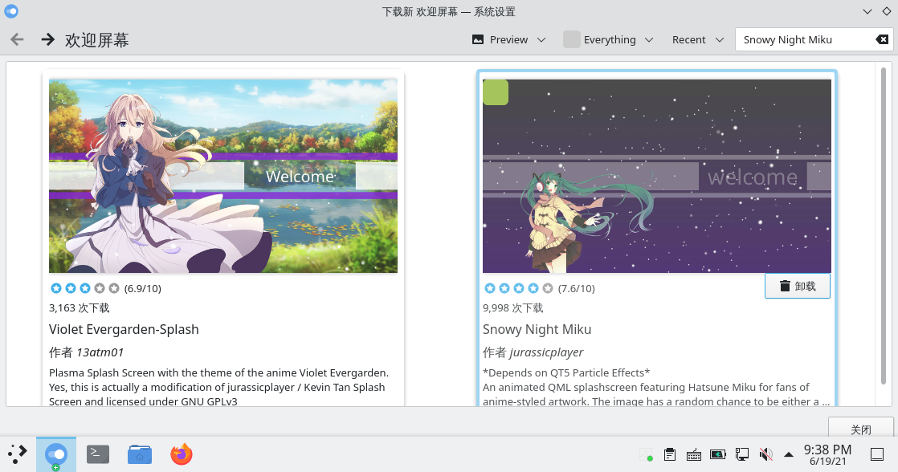898x472 pixels.
Task: Open the clipboard tray icon
Action: 670,455
